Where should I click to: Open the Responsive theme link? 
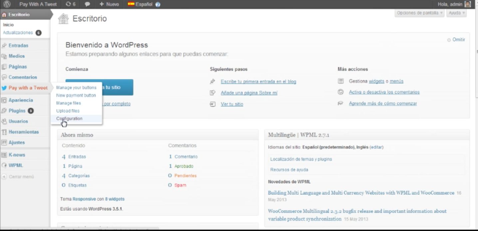[x=84, y=199]
